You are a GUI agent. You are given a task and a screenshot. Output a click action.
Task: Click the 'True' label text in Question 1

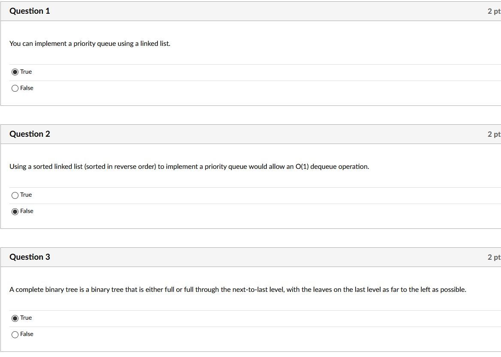click(x=26, y=72)
